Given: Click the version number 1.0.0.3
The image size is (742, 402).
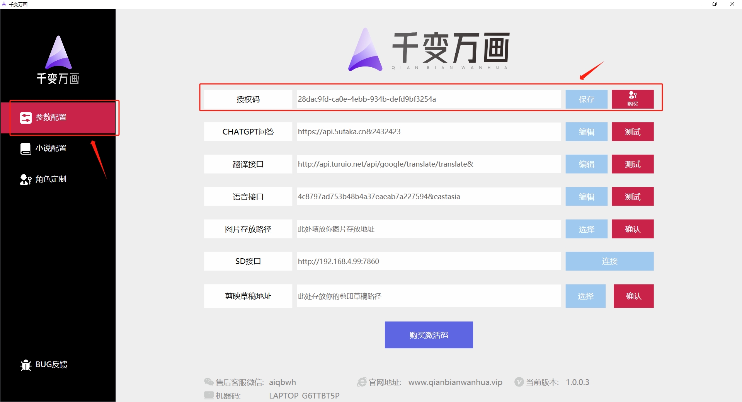Looking at the screenshot, I should [x=577, y=382].
